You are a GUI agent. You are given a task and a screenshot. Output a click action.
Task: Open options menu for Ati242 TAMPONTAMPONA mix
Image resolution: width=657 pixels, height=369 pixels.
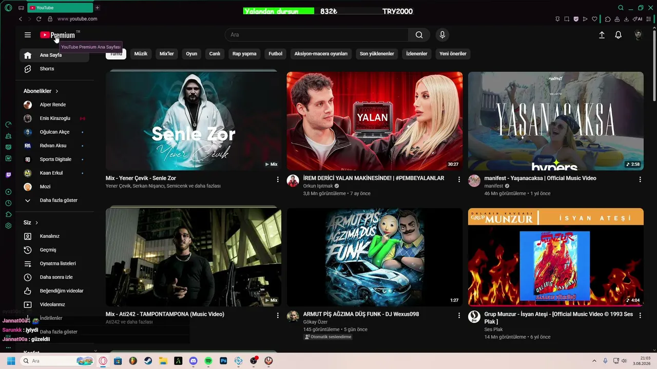(278, 315)
